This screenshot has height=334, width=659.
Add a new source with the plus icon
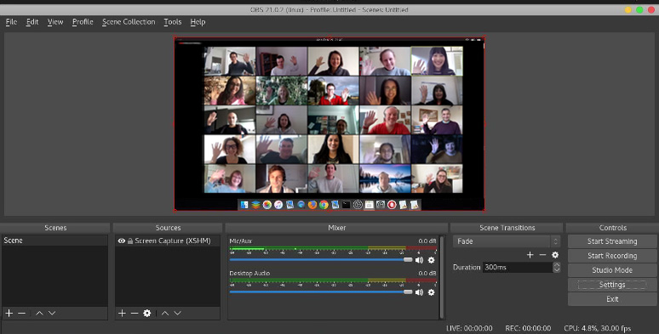click(122, 313)
